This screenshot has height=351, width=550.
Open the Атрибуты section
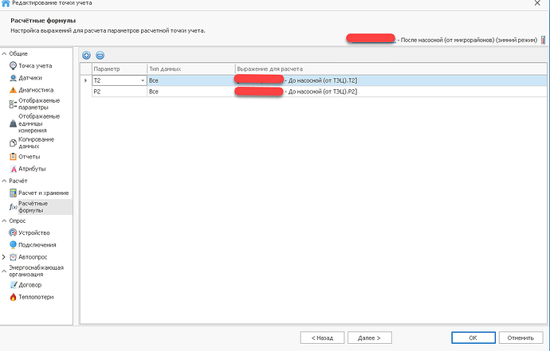31,169
